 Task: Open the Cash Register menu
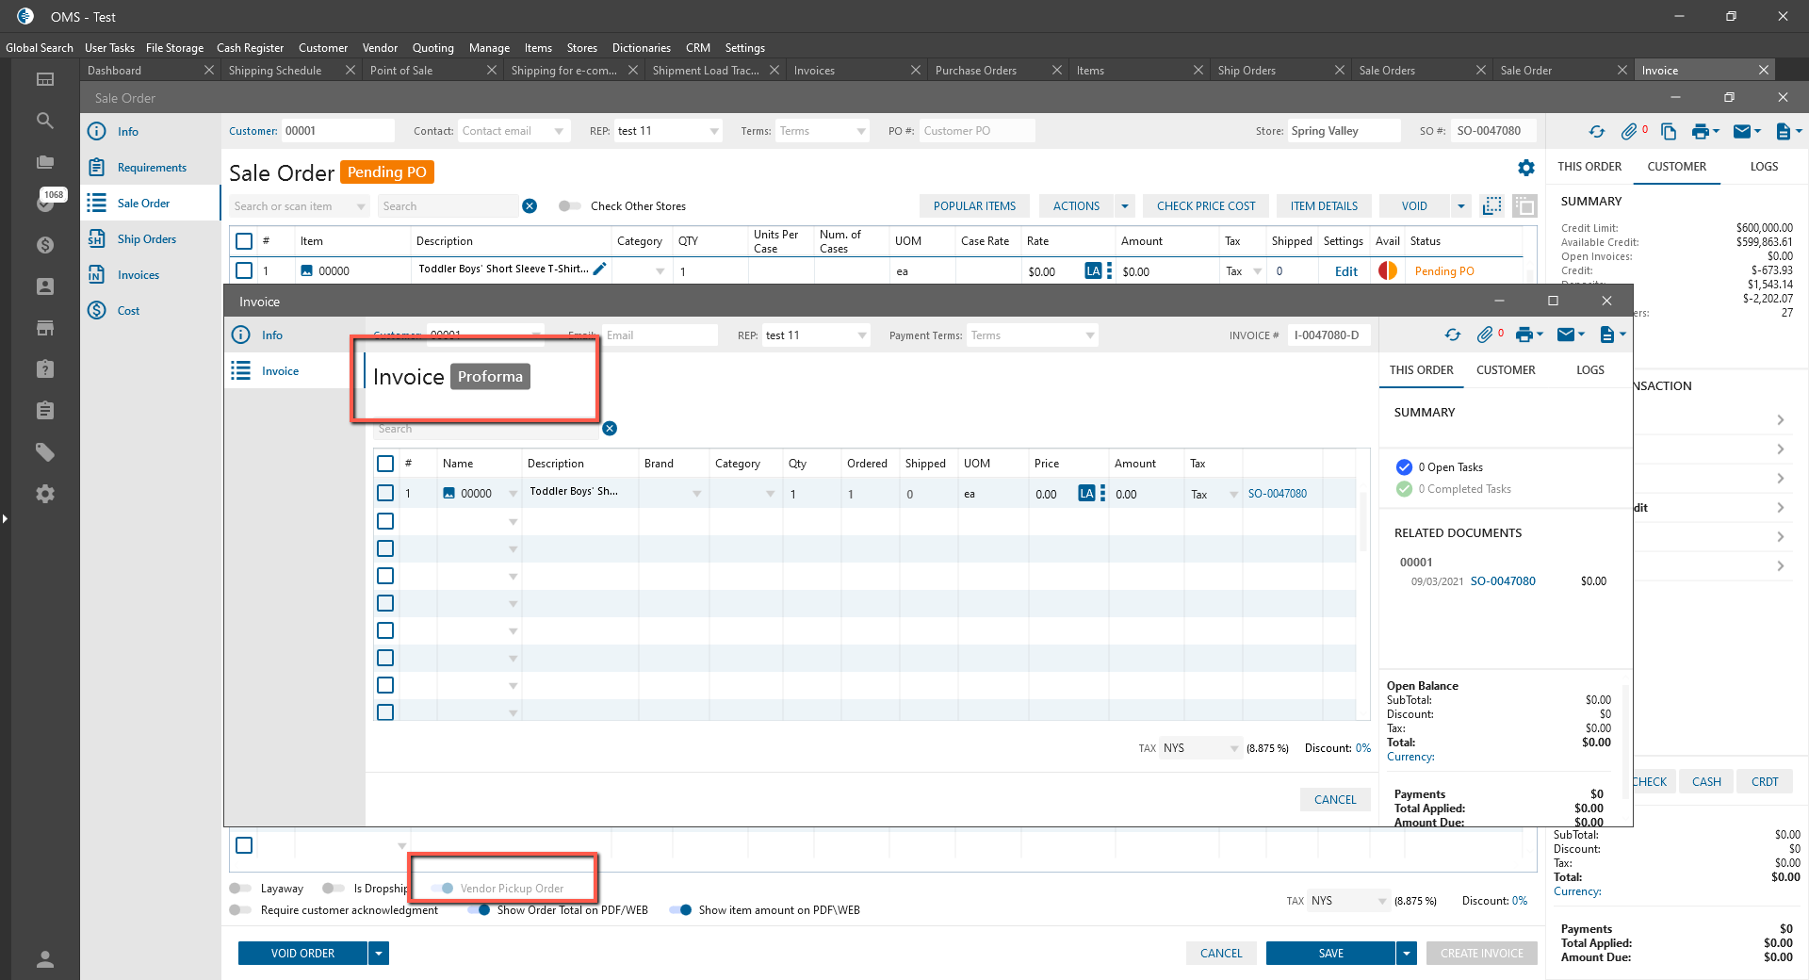pos(250,48)
